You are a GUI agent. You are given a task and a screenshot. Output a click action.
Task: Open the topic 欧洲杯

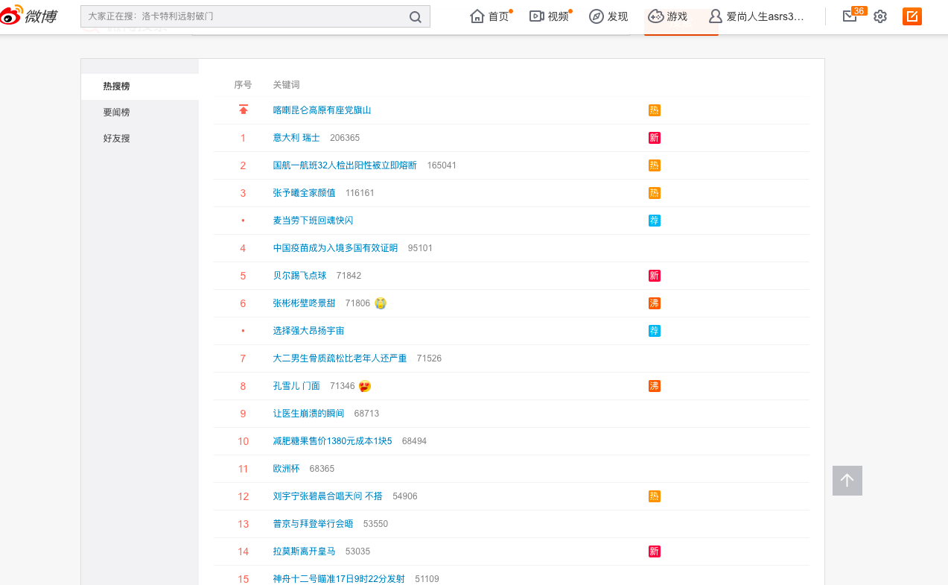pyautogui.click(x=286, y=469)
